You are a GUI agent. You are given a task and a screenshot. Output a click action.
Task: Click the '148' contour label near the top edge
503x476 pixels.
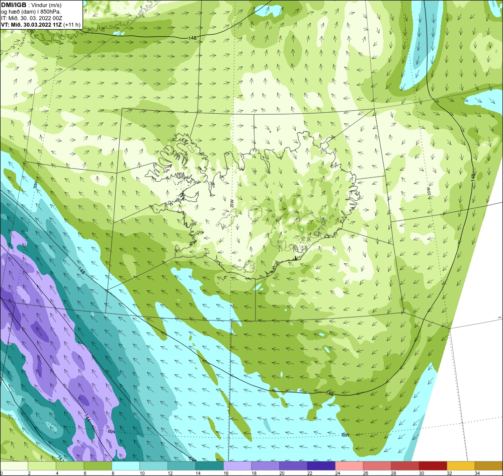click(x=192, y=38)
